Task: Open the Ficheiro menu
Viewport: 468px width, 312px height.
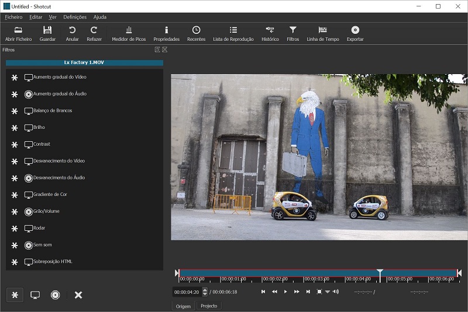Action: (x=13, y=17)
